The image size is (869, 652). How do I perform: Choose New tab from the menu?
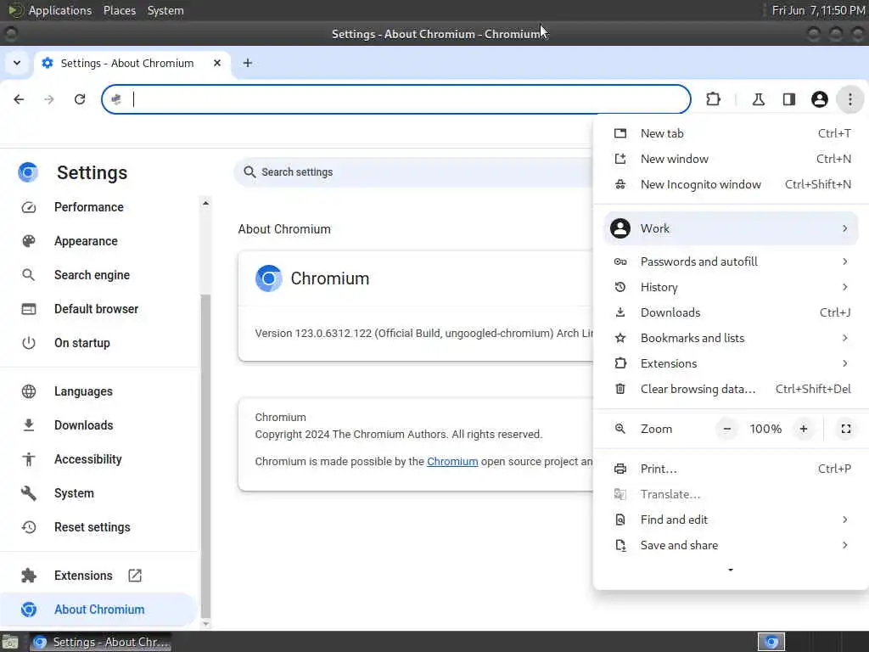pyautogui.click(x=731, y=133)
